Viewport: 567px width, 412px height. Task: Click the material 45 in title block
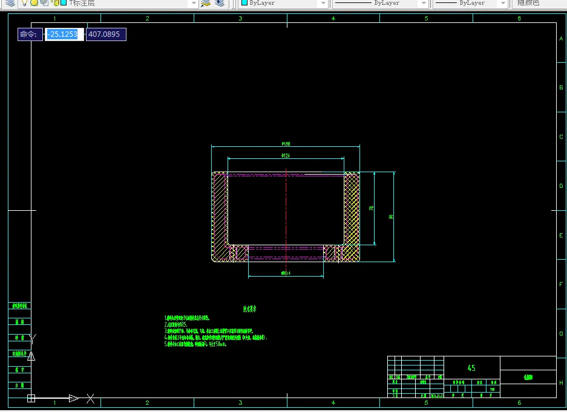pos(471,368)
